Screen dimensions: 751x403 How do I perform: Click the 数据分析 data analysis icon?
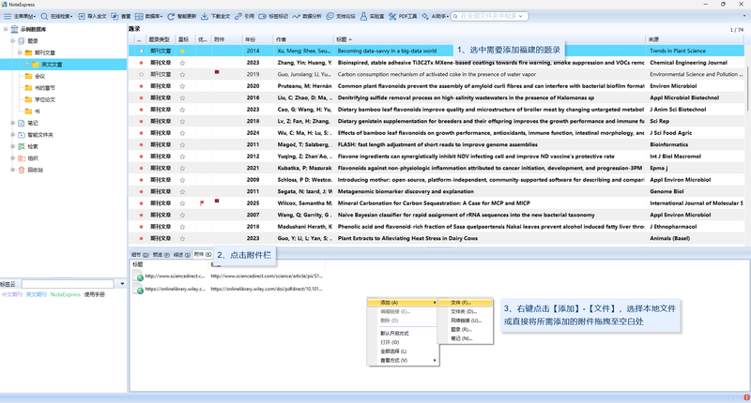coord(297,16)
